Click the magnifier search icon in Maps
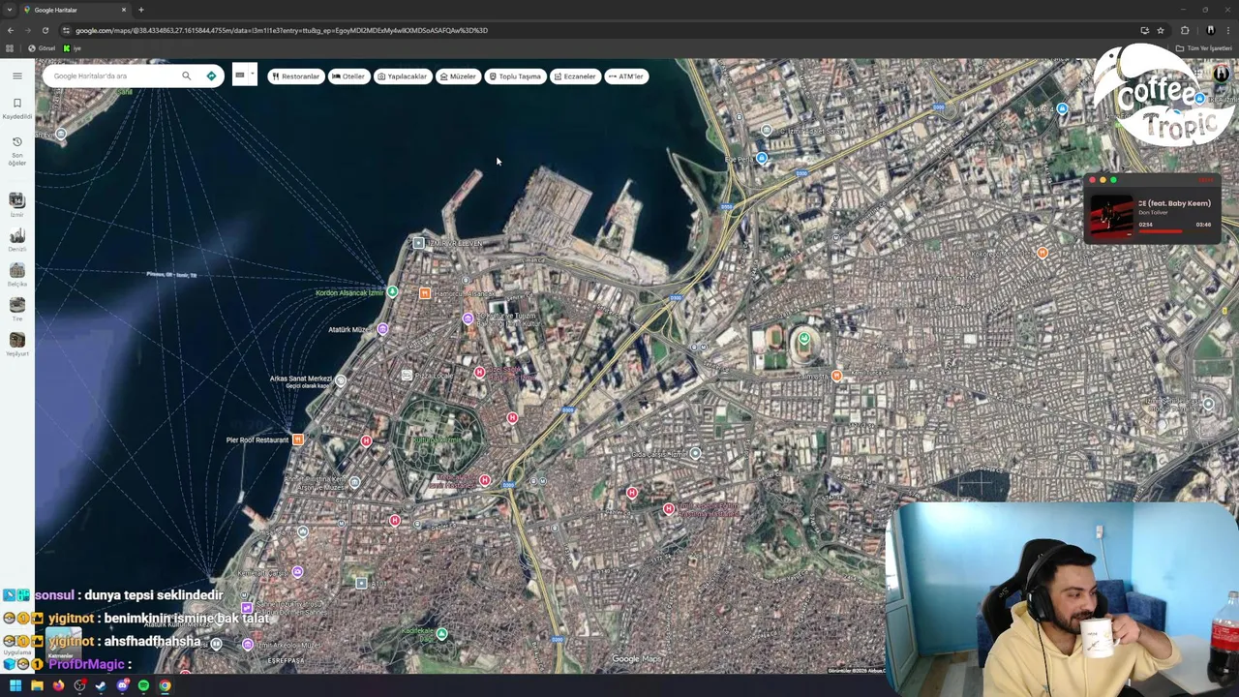1239x697 pixels. [x=187, y=76]
